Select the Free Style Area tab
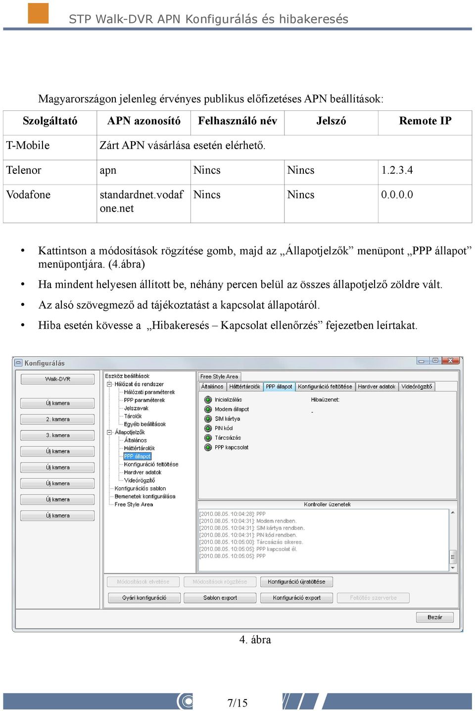The width and height of the screenshot is (475, 711). coord(219,376)
